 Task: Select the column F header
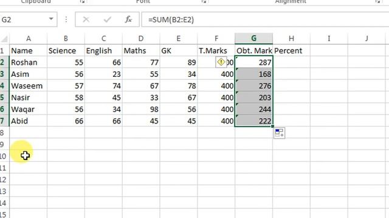[216, 39]
